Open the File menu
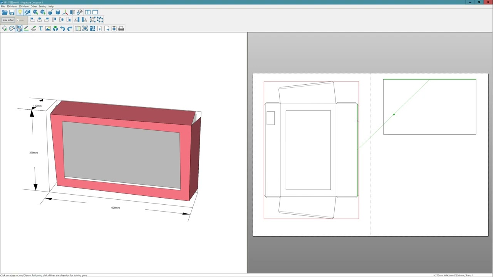Viewport: 493px width, 277px height. 3,7
